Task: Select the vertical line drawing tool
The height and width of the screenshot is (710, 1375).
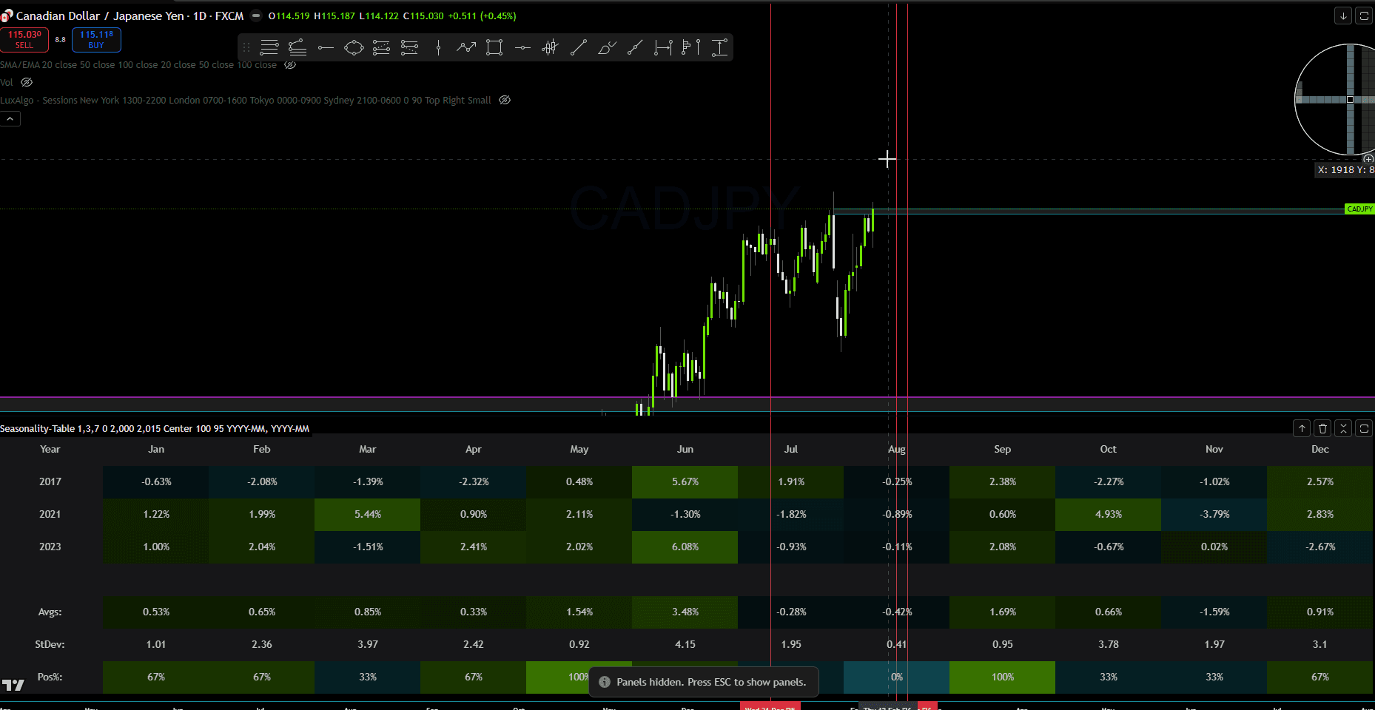Action: click(x=438, y=48)
